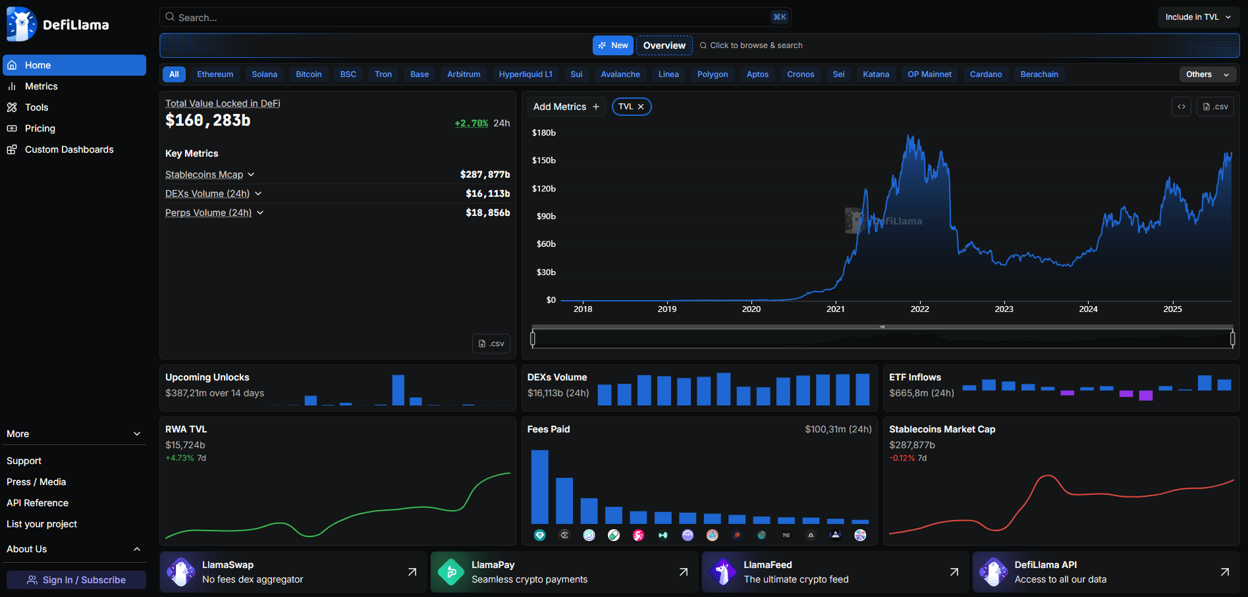The height and width of the screenshot is (597, 1248).
Task: Download the Key Metrics .csv file
Action: [x=491, y=344]
